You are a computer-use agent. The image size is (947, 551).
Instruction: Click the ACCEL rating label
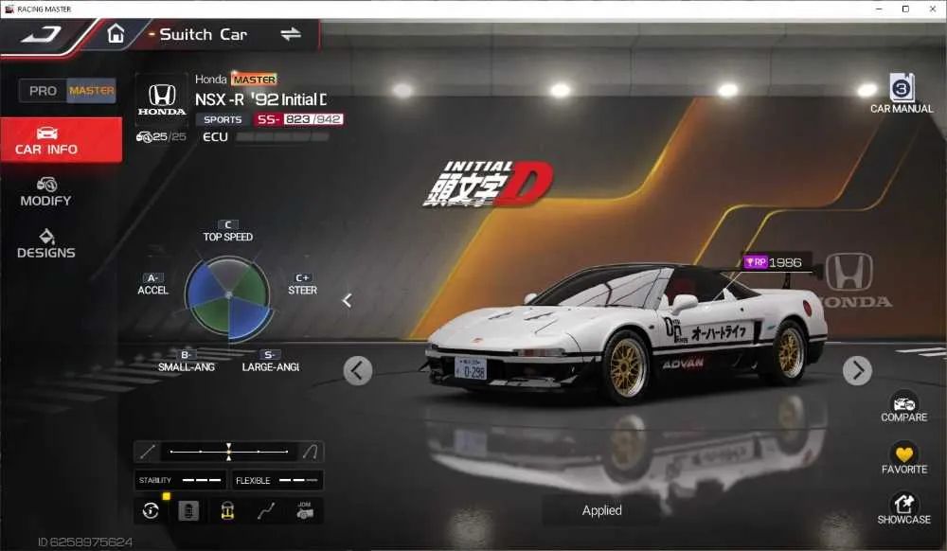[x=152, y=284]
